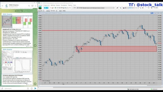Image resolution: width=163 pixels, height=92 pixels.
Task: Switch to the CS tab
Action: point(57,11)
